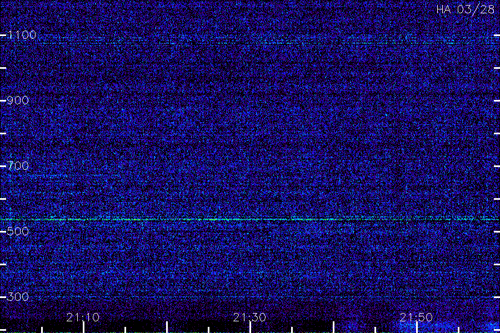Click the 1100 frequency axis label
500x333 pixels.
click(x=22, y=35)
